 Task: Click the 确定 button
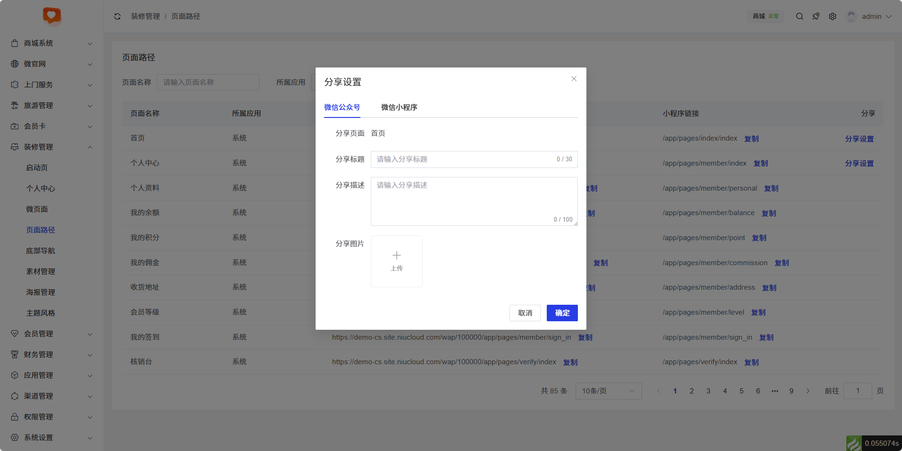tap(562, 313)
